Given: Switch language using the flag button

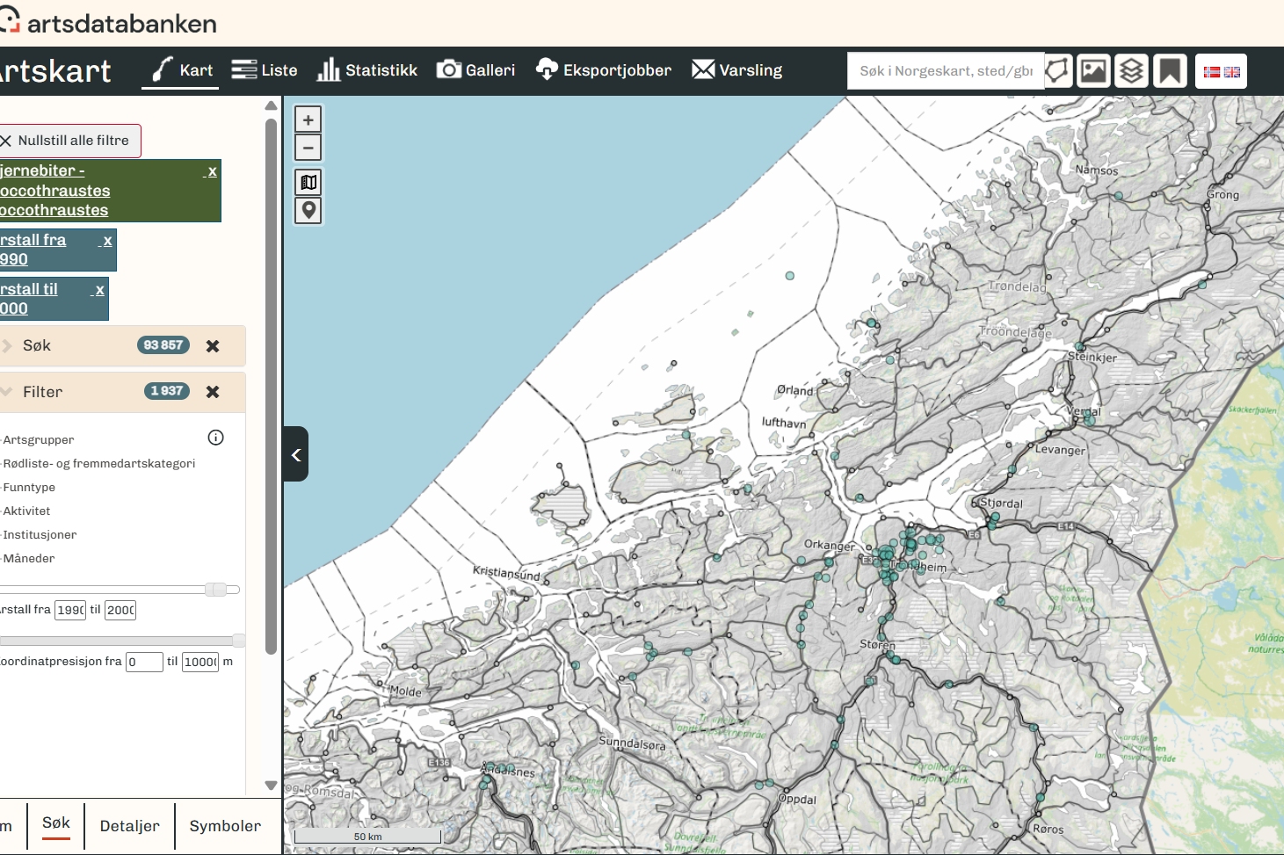Looking at the screenshot, I should pos(1221,71).
